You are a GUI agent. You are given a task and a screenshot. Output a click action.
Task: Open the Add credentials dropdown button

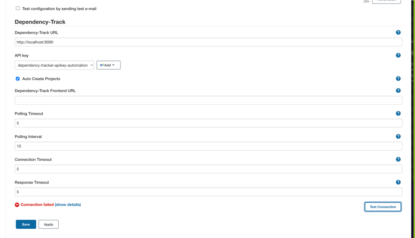(109, 65)
